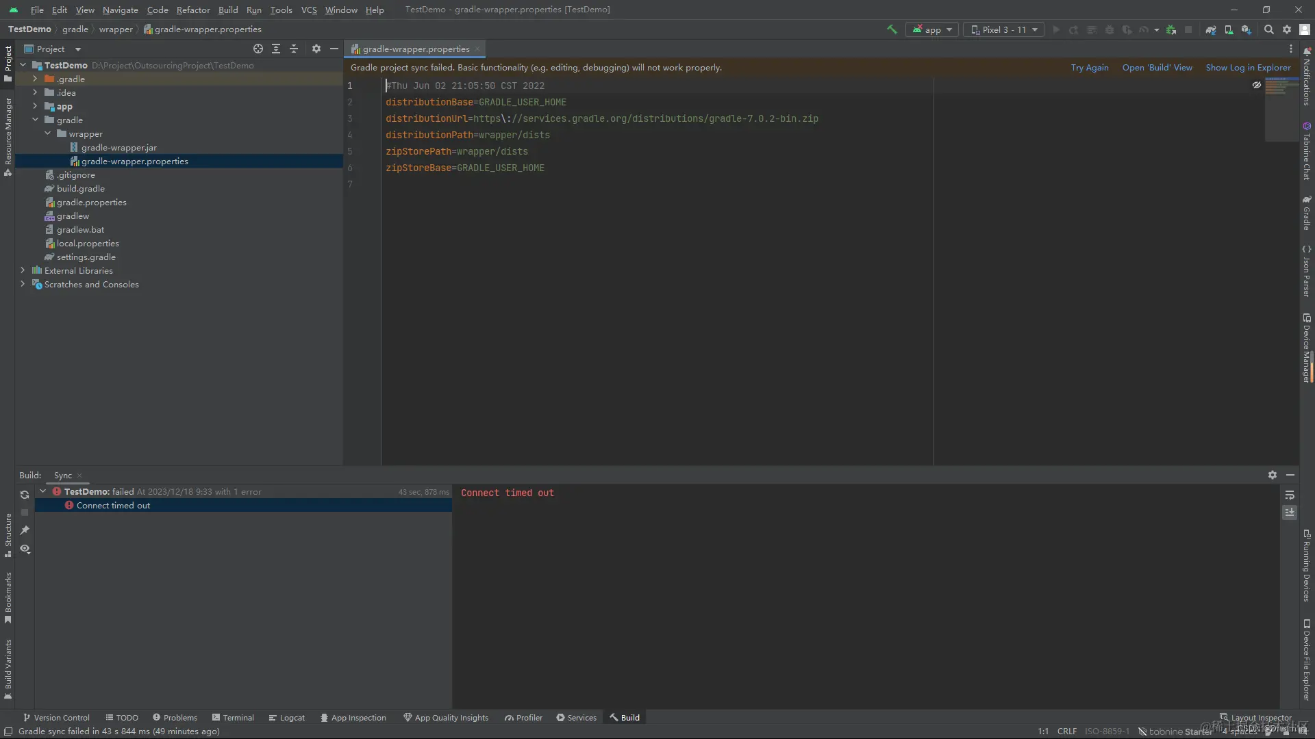Open the Notifications side panel

point(1307,76)
